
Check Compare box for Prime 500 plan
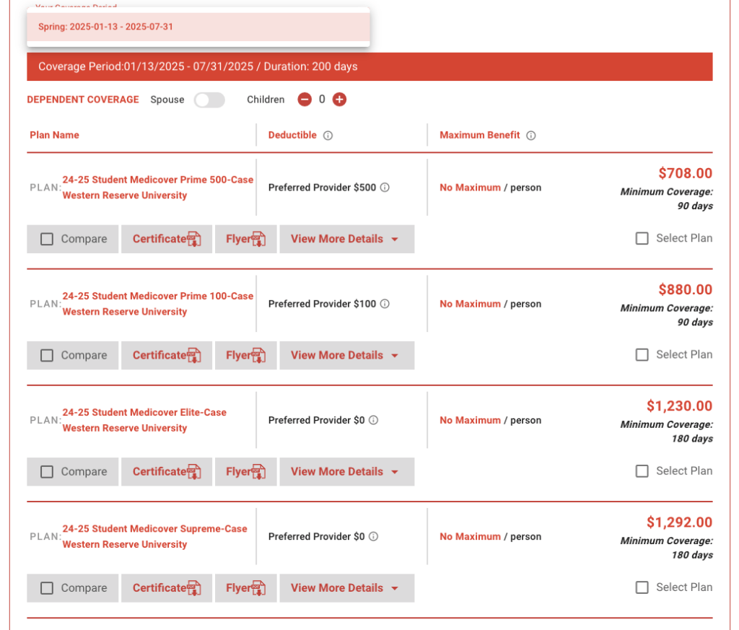(47, 239)
